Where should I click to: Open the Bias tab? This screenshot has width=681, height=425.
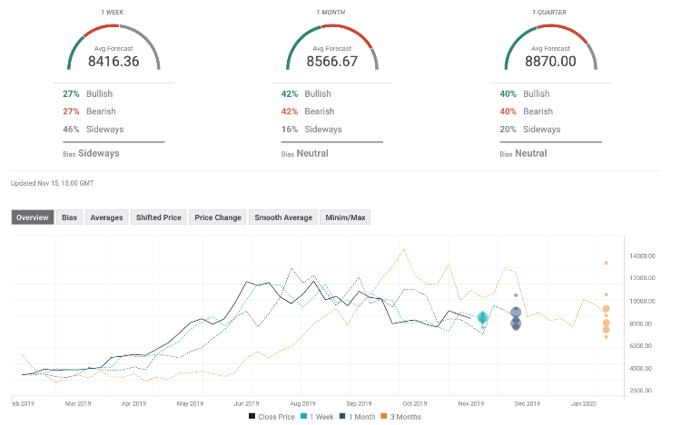coord(69,217)
